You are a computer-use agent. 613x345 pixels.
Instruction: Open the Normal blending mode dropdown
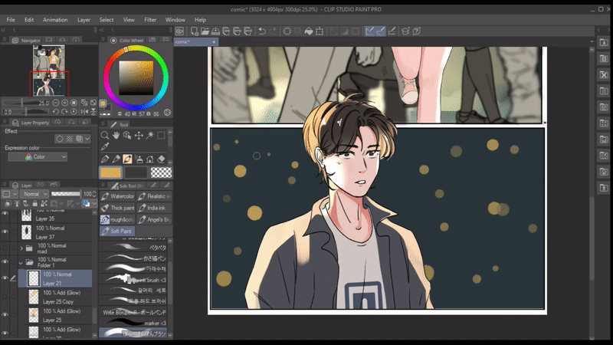click(x=34, y=194)
